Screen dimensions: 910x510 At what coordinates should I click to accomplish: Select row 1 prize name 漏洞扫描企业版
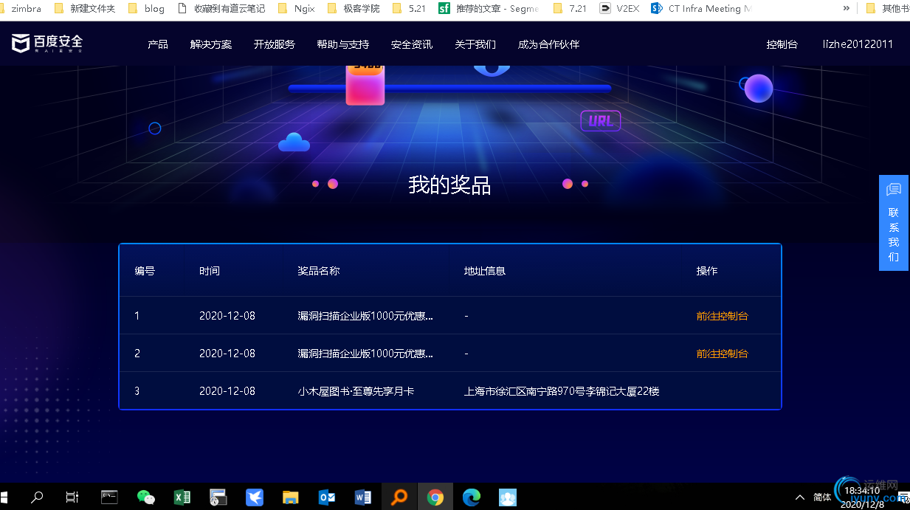(365, 316)
